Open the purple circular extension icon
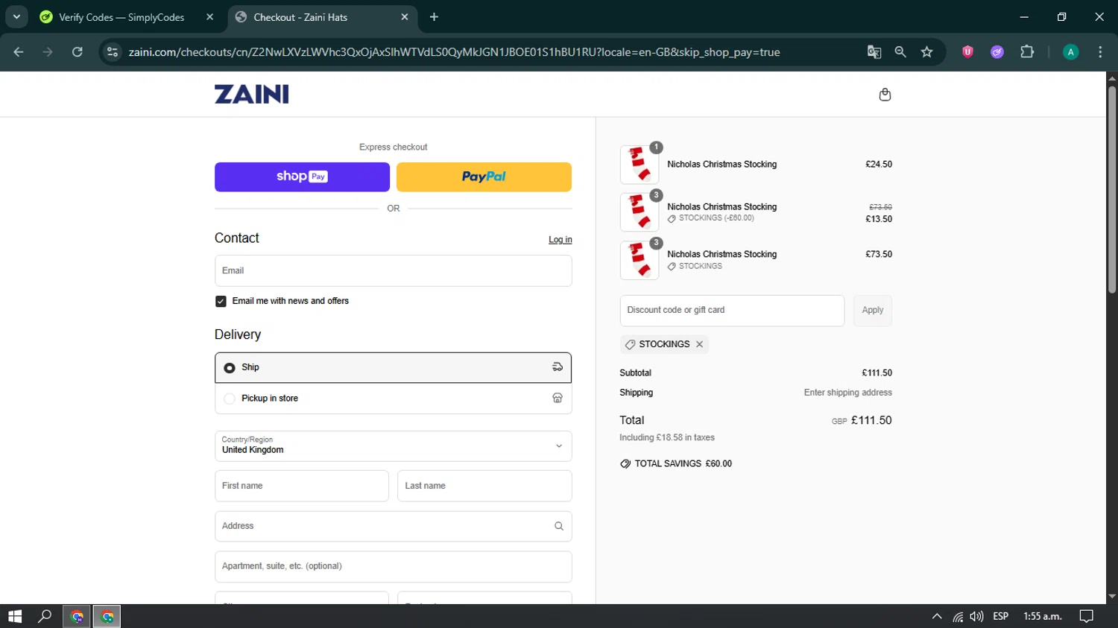 [x=997, y=52]
